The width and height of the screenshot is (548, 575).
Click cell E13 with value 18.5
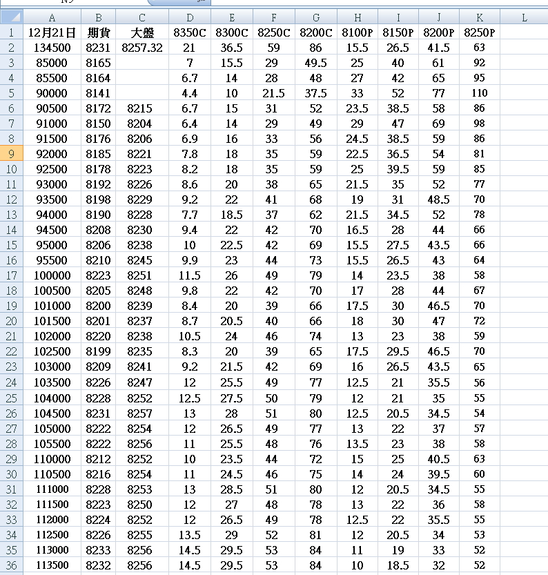[x=232, y=215]
